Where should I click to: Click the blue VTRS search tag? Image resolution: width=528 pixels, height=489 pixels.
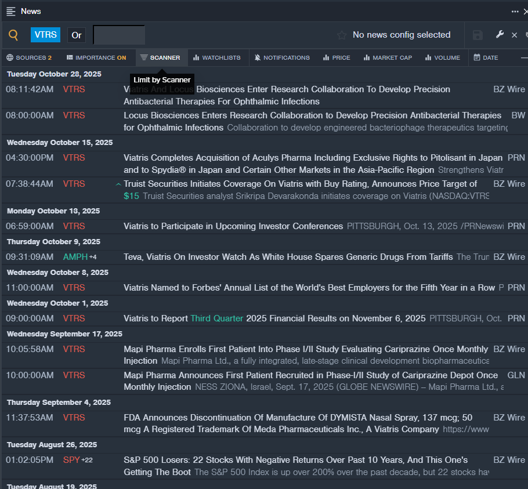click(x=45, y=35)
